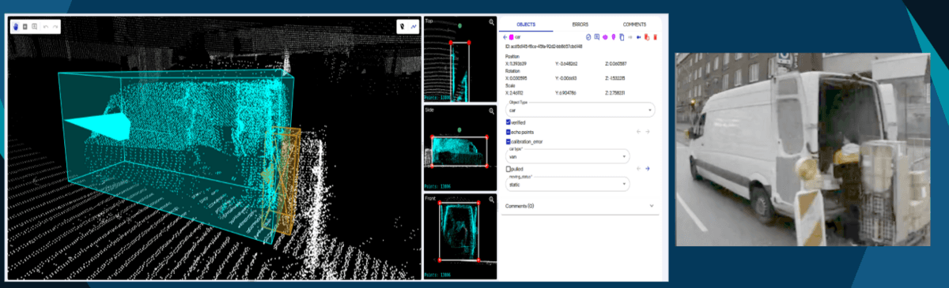
Task: Enable the pulled checkbox
Action: [x=509, y=168]
